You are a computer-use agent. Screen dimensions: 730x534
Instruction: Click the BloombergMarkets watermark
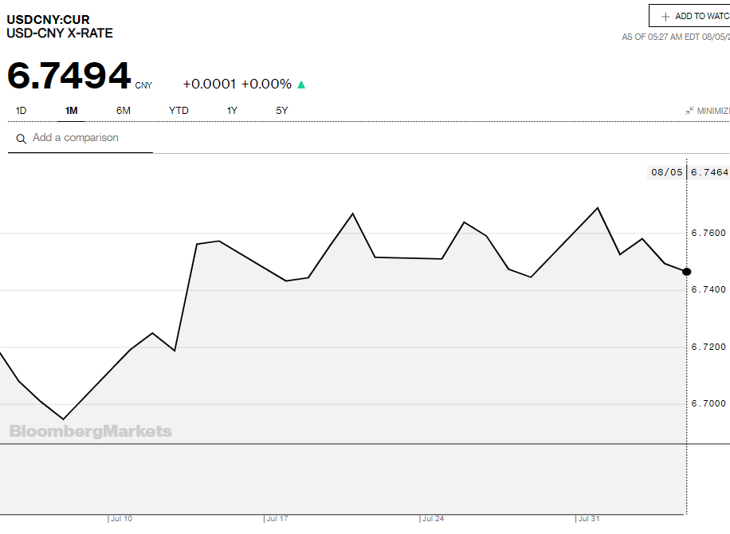click(x=90, y=431)
